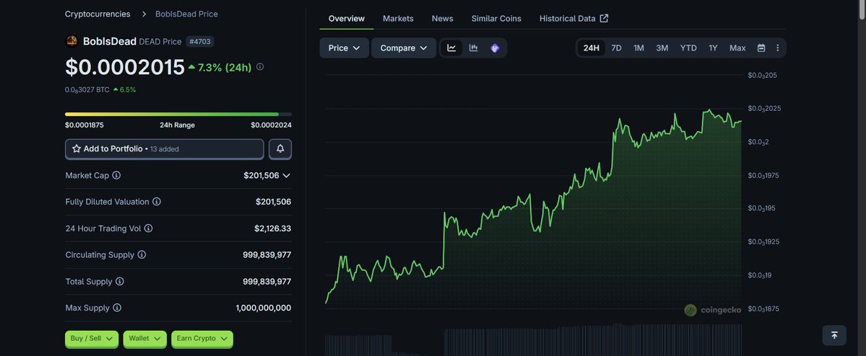Click Add to Portfolio button
The height and width of the screenshot is (356, 866).
[165, 148]
